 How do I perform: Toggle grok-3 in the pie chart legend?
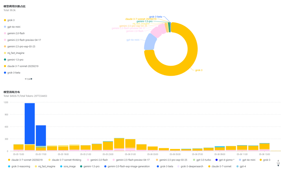tap(9, 20)
